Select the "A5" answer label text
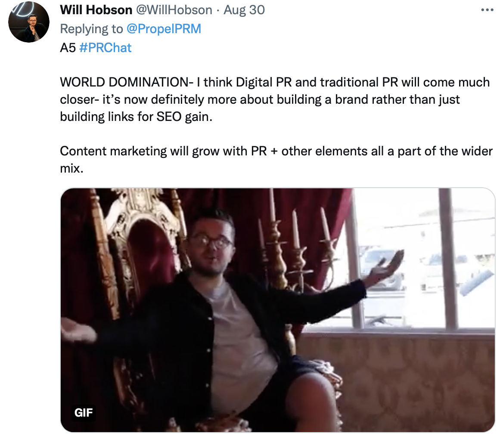 [68, 48]
